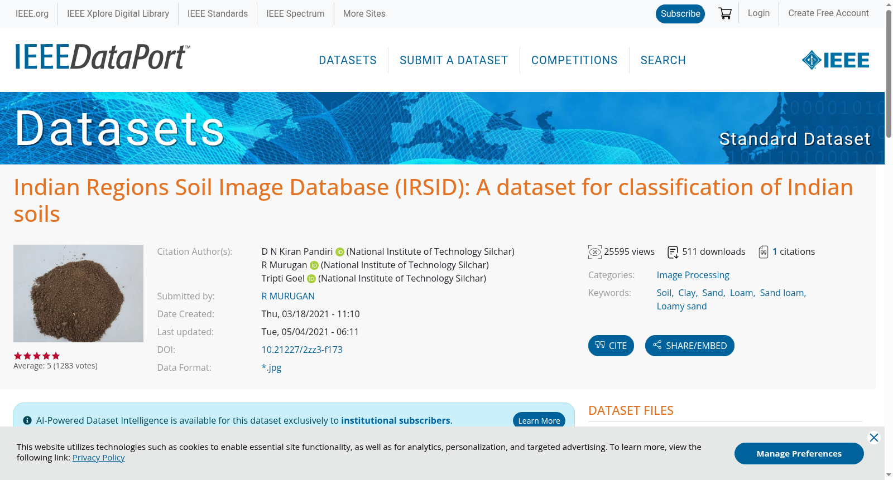Click 'Average: 5 (1283 votes)' text

pyautogui.click(x=55, y=366)
